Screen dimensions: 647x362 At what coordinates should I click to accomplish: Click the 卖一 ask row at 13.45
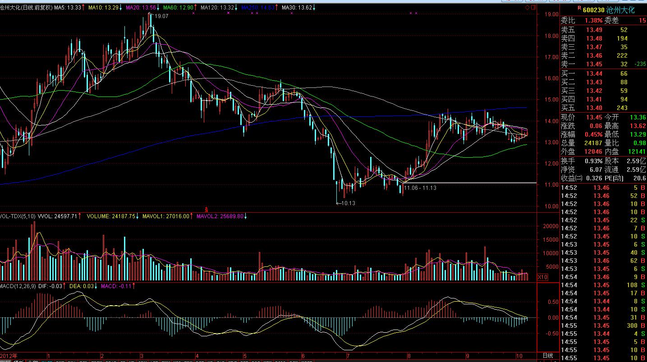point(603,64)
